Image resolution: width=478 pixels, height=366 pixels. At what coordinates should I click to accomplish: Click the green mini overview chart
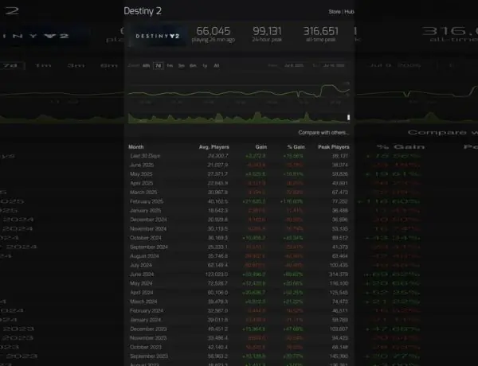tap(239, 118)
